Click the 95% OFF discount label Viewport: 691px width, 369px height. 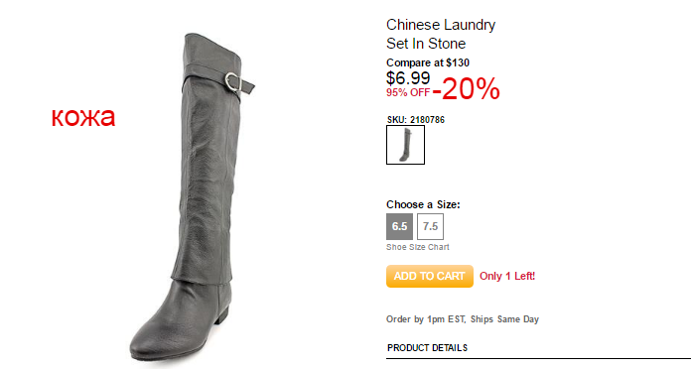coord(408,93)
